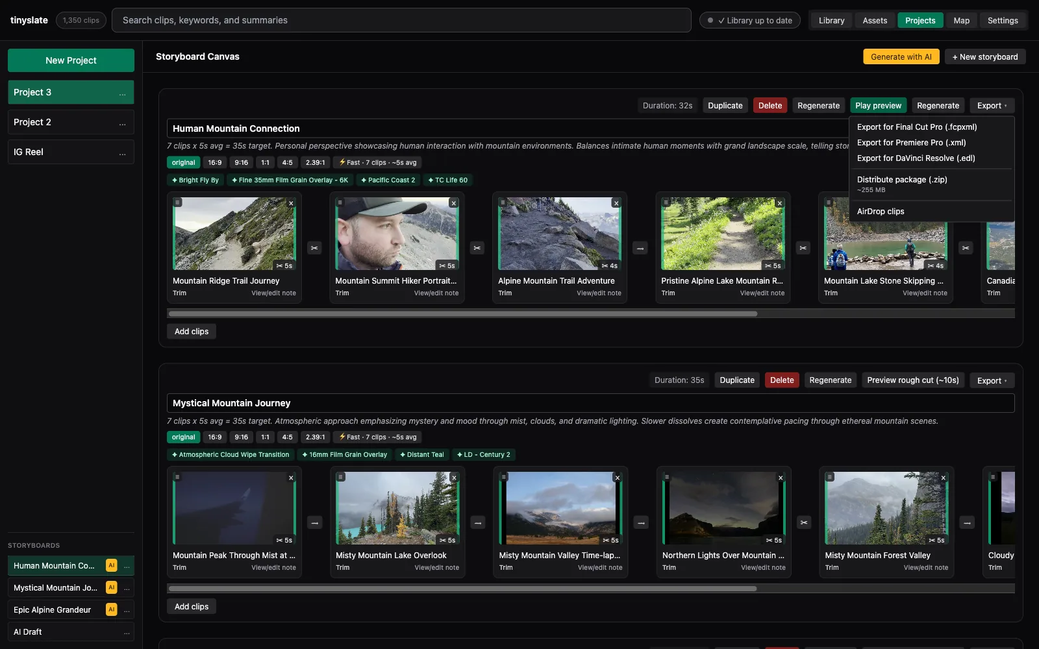Grab the drag handle on Misty Mountain Lake Overlook

click(340, 477)
